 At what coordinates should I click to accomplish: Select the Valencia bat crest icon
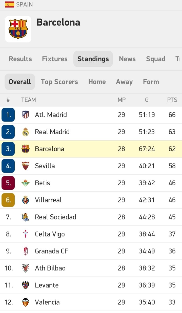click(25, 302)
